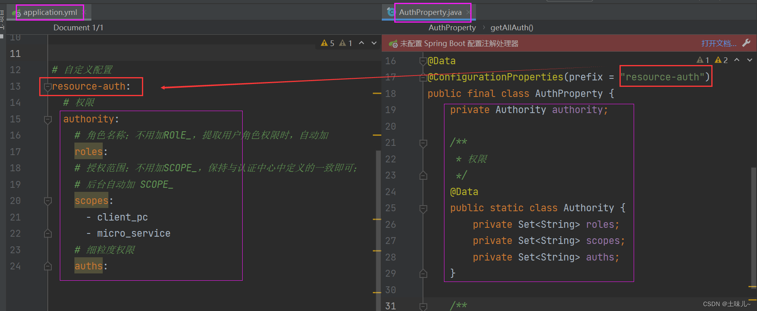Click the Document 1/1 breadcrumb
The height and width of the screenshot is (311, 757).
click(78, 27)
